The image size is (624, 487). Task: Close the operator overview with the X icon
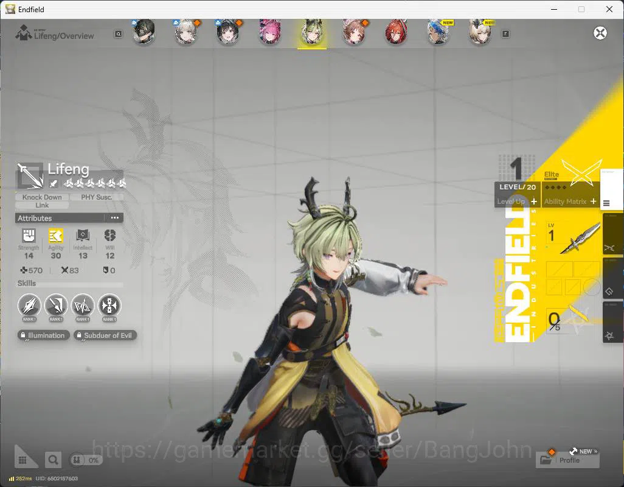coord(600,33)
